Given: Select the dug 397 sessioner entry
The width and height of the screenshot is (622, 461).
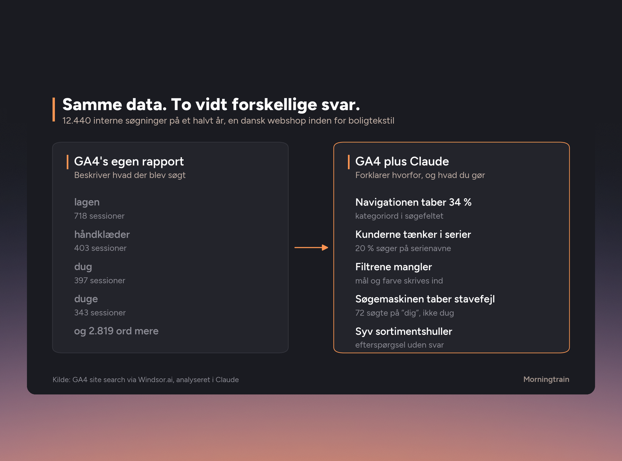Looking at the screenshot, I should pyautogui.click(x=100, y=273).
